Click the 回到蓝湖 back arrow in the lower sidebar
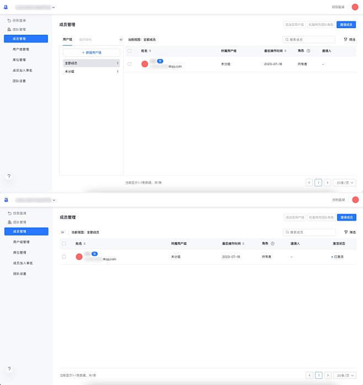 (9, 213)
